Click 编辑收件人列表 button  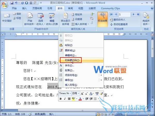pos(52,19)
